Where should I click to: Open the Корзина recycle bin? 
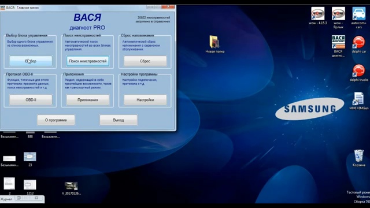pyautogui.click(x=358, y=158)
